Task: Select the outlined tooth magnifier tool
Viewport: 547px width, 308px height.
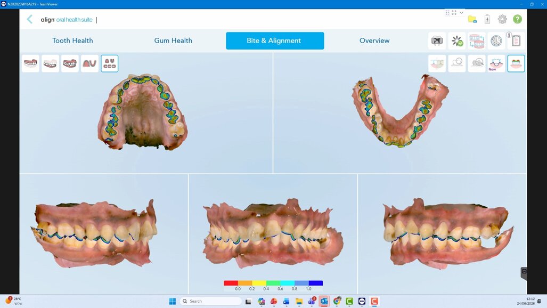Action: (456, 63)
